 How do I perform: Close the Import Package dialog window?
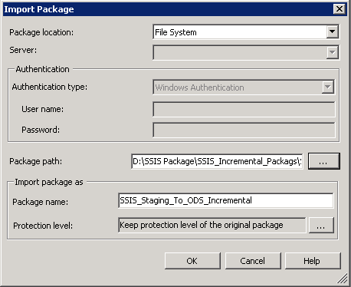pos(340,9)
